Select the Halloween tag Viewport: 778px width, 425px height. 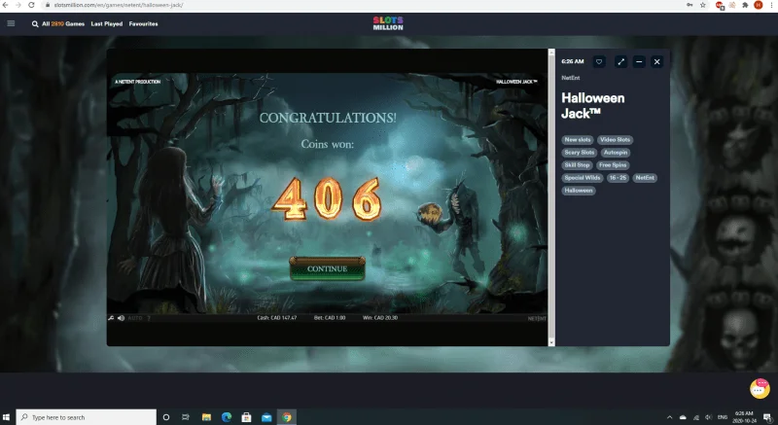(579, 191)
